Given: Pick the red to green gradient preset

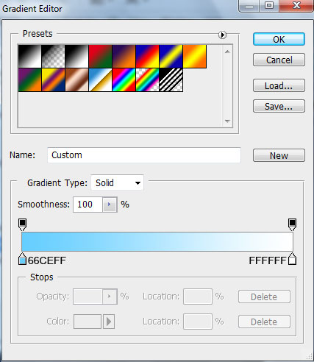Looking at the screenshot, I should pyautogui.click(x=100, y=56).
